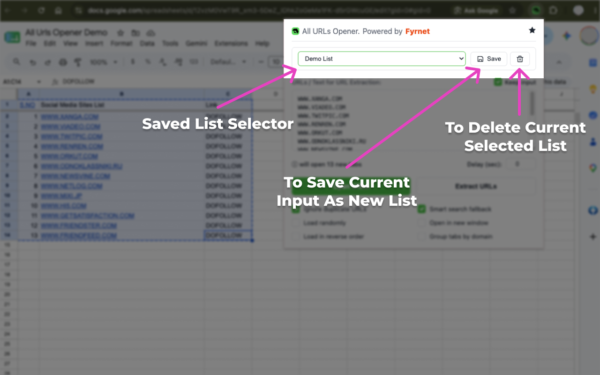Select the Paint format tool
600x375 pixels.
pos(78,62)
